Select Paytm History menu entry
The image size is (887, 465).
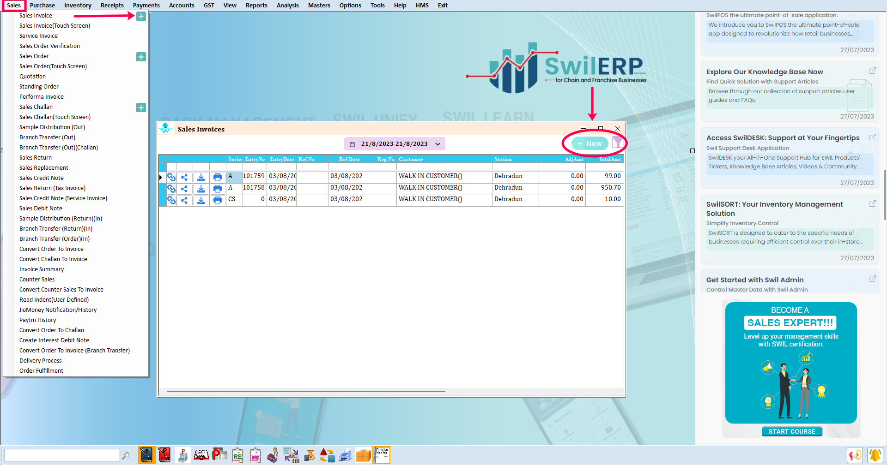pyautogui.click(x=37, y=320)
